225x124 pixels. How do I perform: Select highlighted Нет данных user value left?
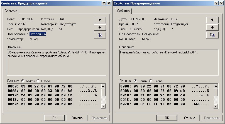click(38, 34)
